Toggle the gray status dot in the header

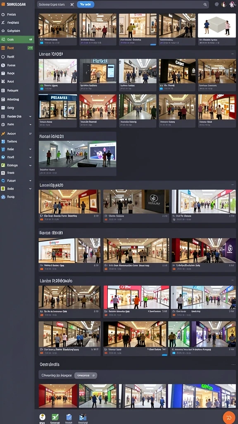[217, 4]
